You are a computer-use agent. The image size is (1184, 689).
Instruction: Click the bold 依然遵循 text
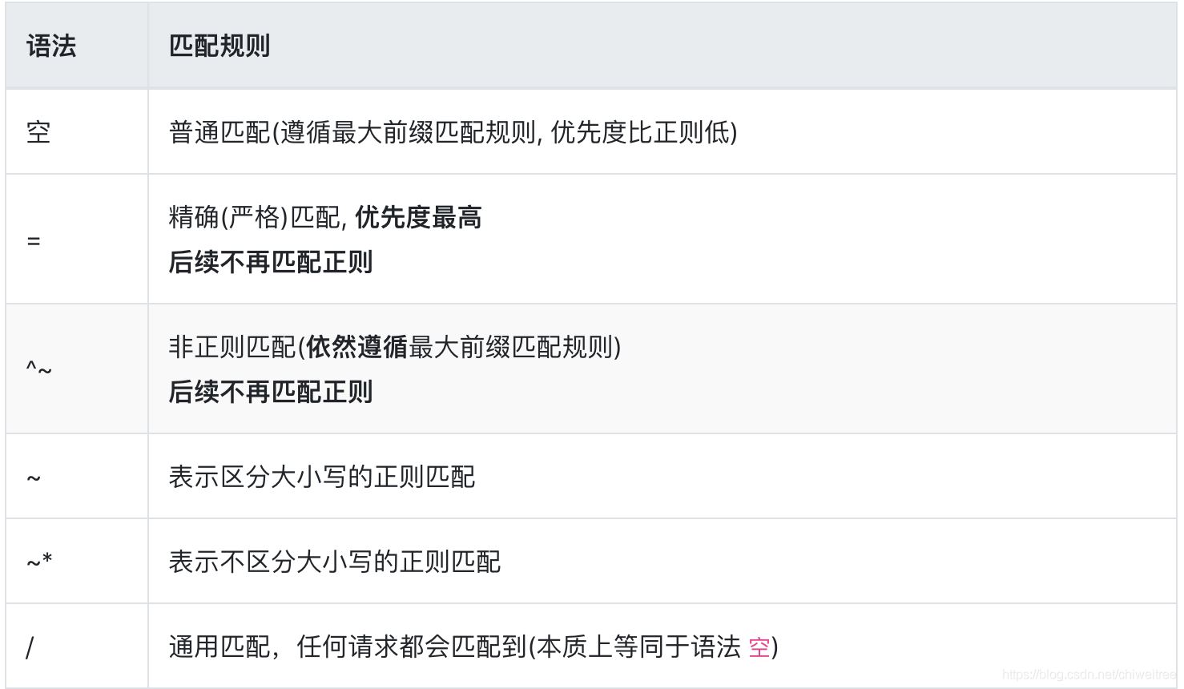point(357,347)
